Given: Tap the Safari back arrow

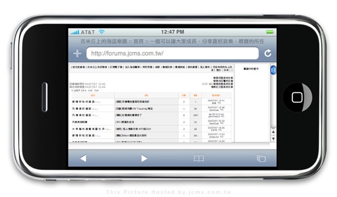Looking at the screenshot, I should (83, 158).
